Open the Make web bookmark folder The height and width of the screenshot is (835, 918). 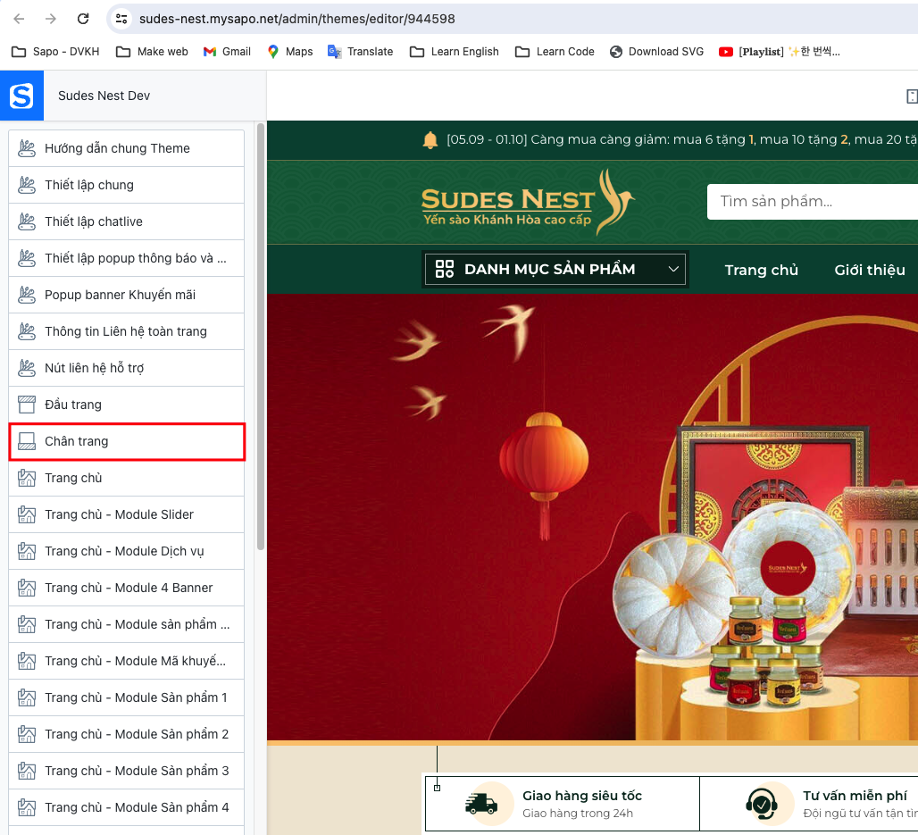click(x=152, y=52)
